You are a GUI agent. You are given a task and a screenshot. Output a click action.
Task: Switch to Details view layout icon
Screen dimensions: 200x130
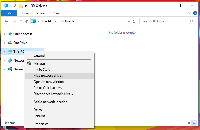coord(188,123)
